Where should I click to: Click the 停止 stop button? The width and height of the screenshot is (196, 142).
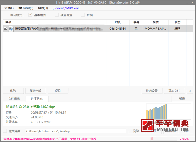point(187,131)
